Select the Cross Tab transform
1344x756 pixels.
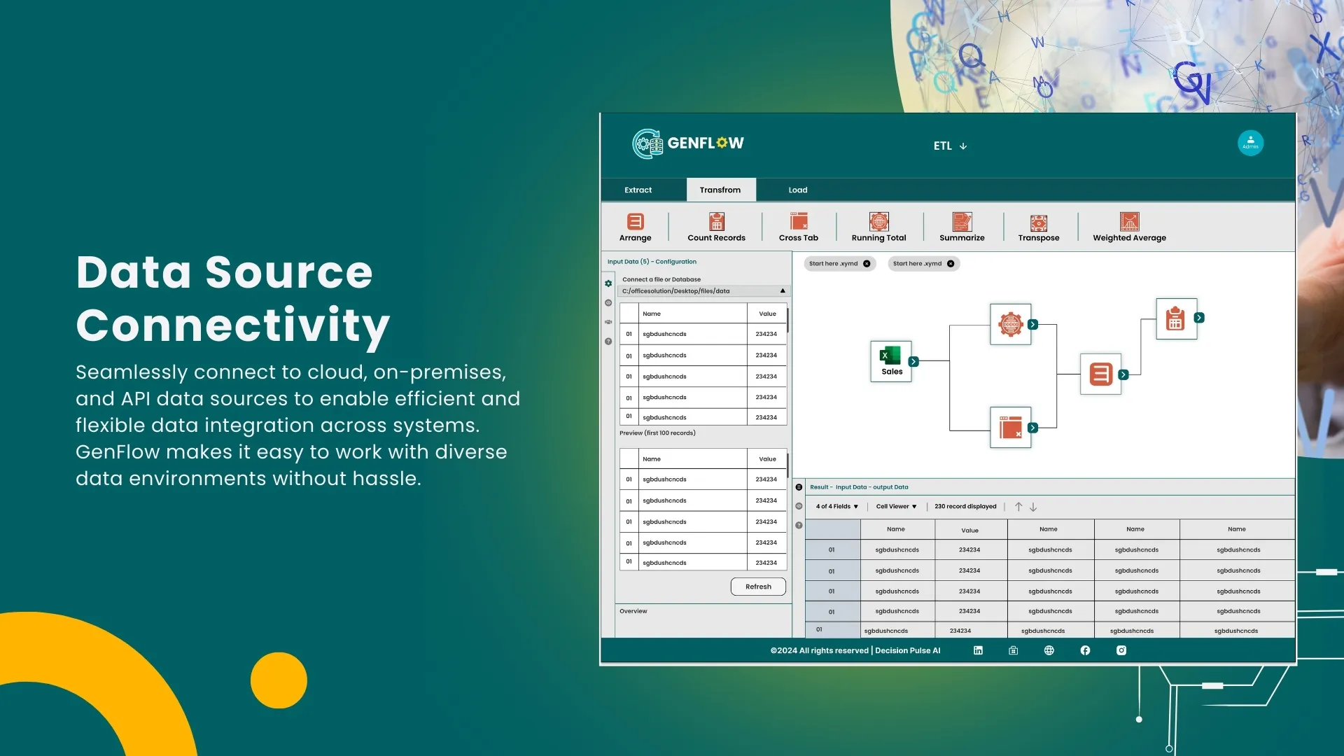click(798, 226)
